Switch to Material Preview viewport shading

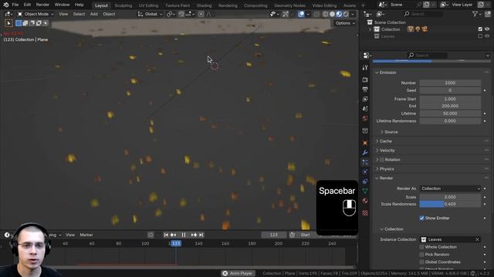click(339, 14)
